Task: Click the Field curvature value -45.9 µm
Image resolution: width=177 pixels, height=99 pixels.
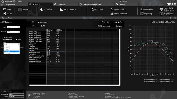Action: tap(118, 26)
